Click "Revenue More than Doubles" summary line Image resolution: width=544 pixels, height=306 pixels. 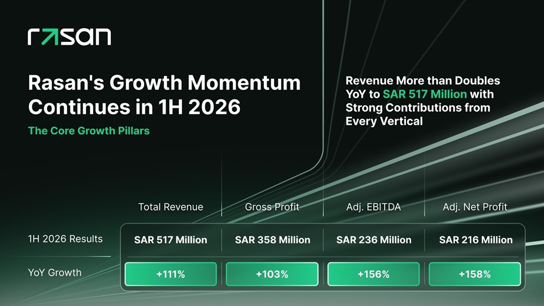click(423, 80)
